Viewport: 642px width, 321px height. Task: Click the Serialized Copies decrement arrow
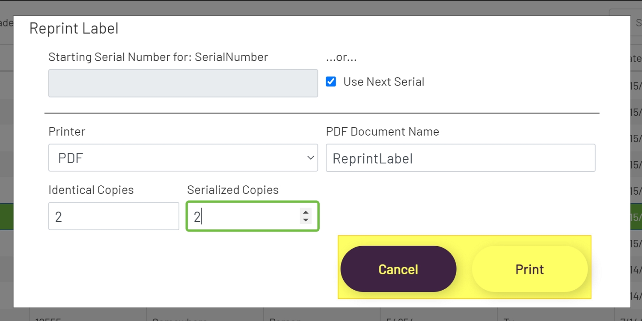tap(306, 220)
